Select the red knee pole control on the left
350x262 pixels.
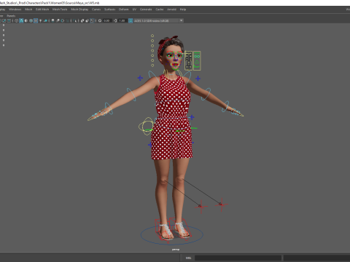point(201,207)
